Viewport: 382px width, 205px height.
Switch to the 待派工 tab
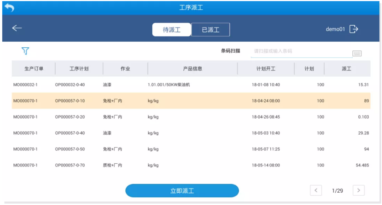pos(172,30)
